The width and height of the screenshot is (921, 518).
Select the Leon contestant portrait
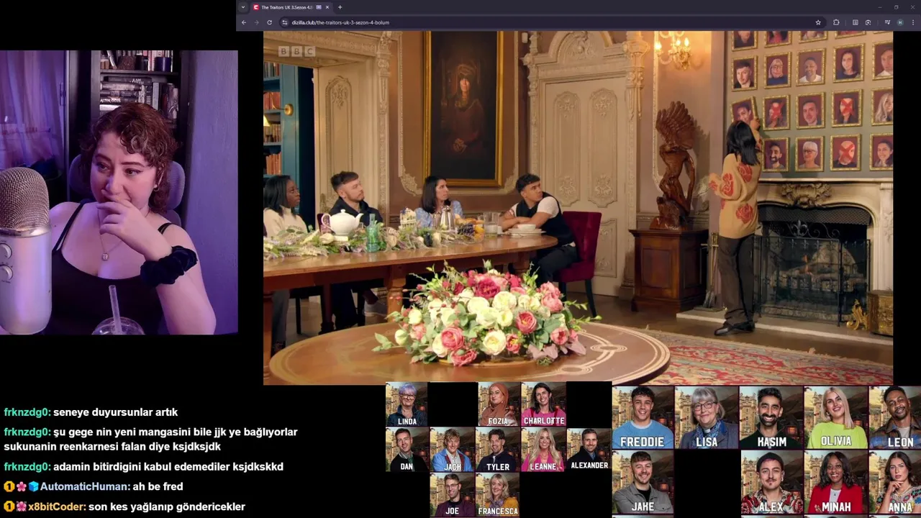click(x=895, y=417)
